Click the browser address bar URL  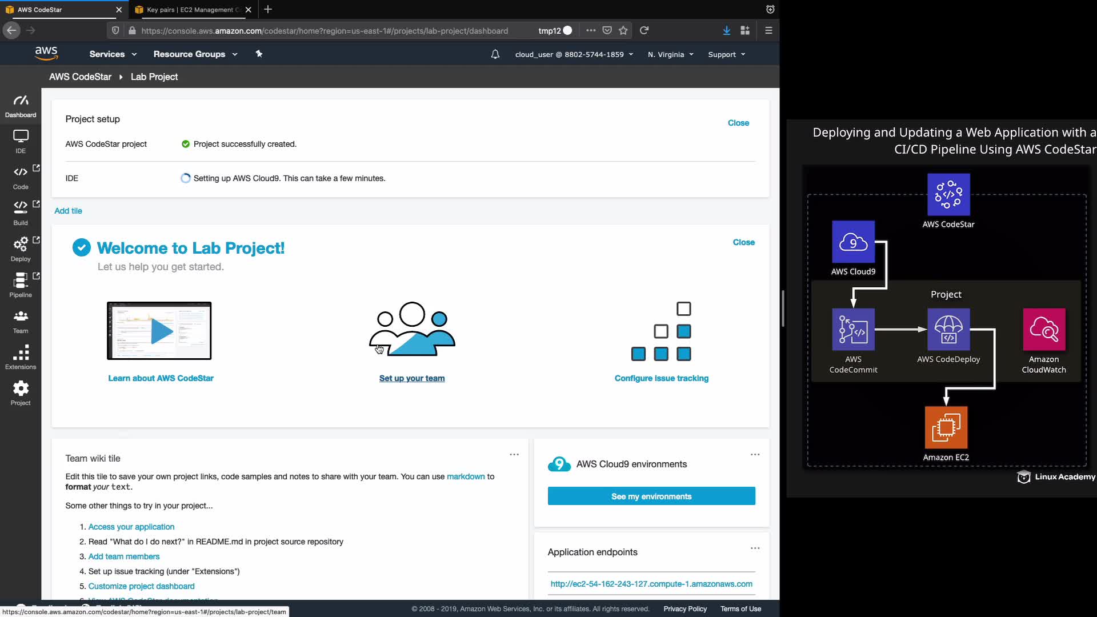point(325,31)
